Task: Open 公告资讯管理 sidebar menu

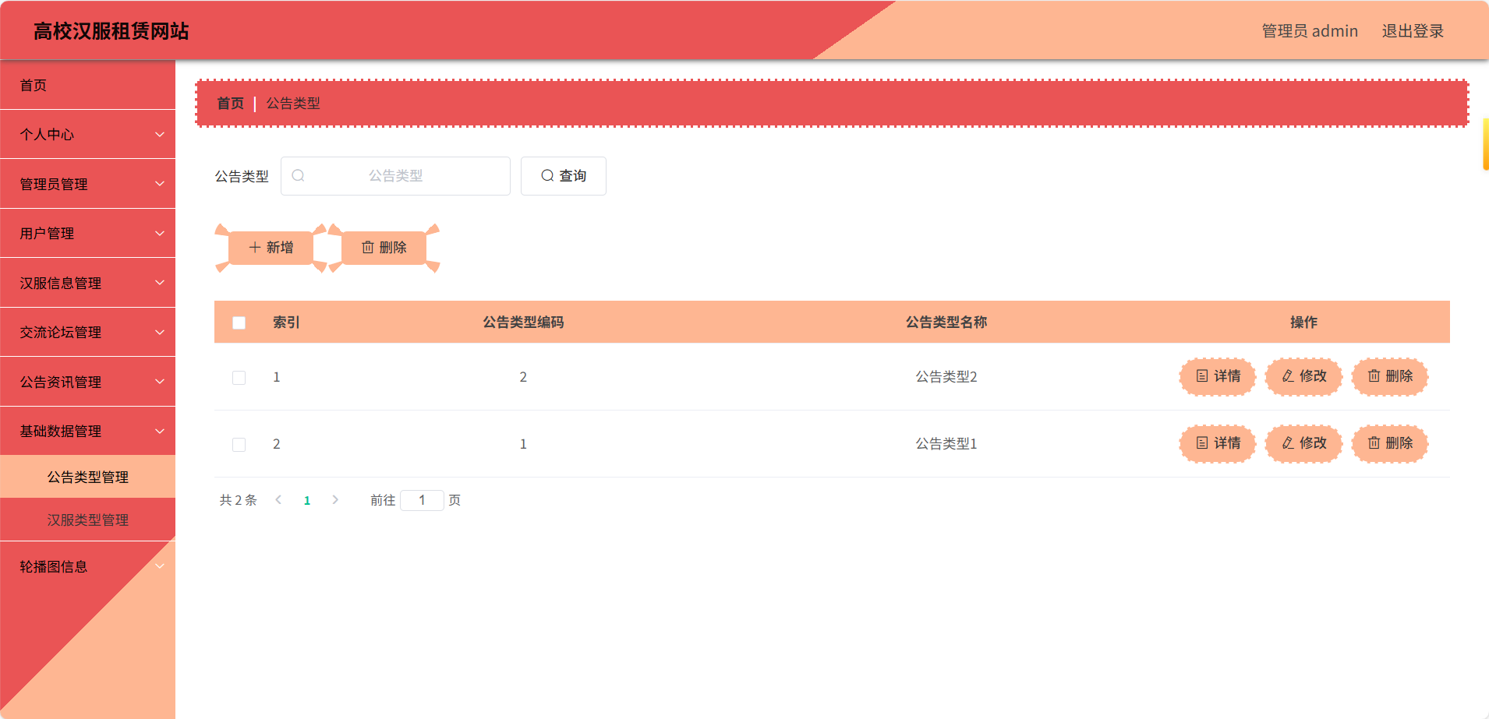Action: (87, 382)
